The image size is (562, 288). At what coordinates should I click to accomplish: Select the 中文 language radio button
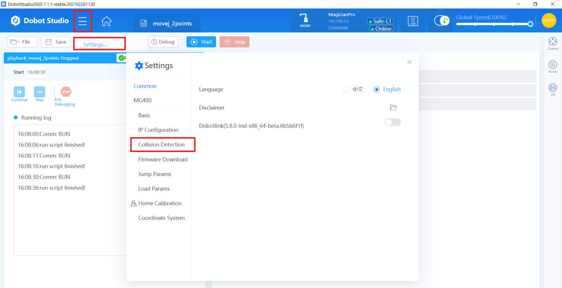[x=346, y=90]
